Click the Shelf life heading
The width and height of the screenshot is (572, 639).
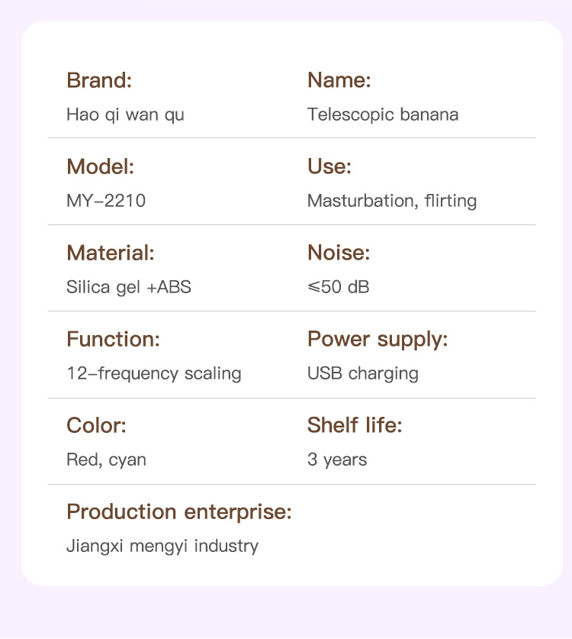tap(355, 425)
